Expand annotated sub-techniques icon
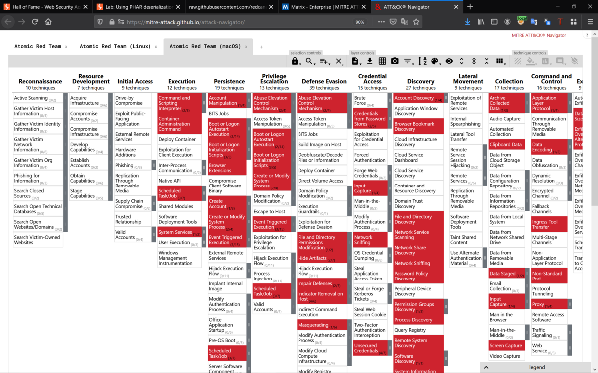 point(474,61)
